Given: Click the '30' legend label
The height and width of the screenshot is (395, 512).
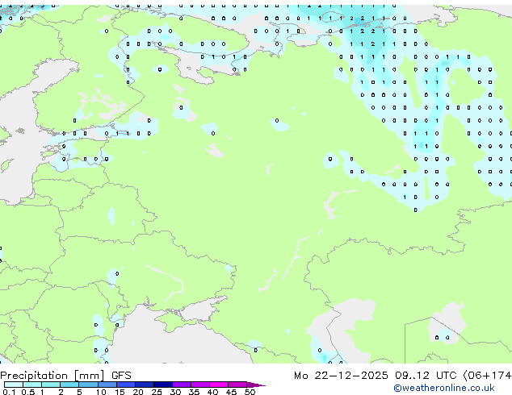Looking at the screenshot, I should coord(175,392).
